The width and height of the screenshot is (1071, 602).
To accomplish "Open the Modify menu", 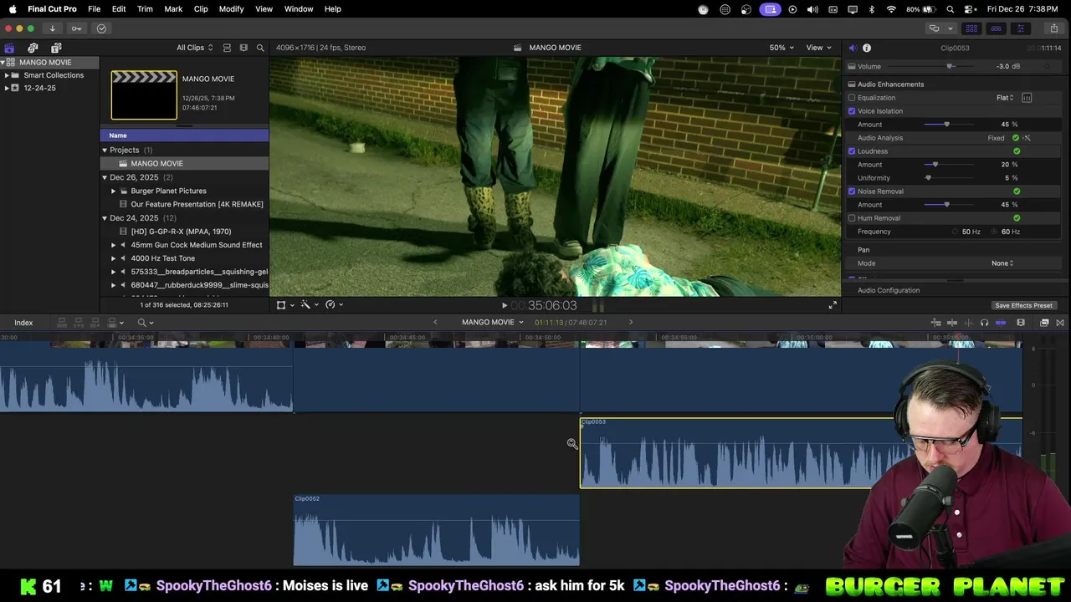I will (232, 9).
